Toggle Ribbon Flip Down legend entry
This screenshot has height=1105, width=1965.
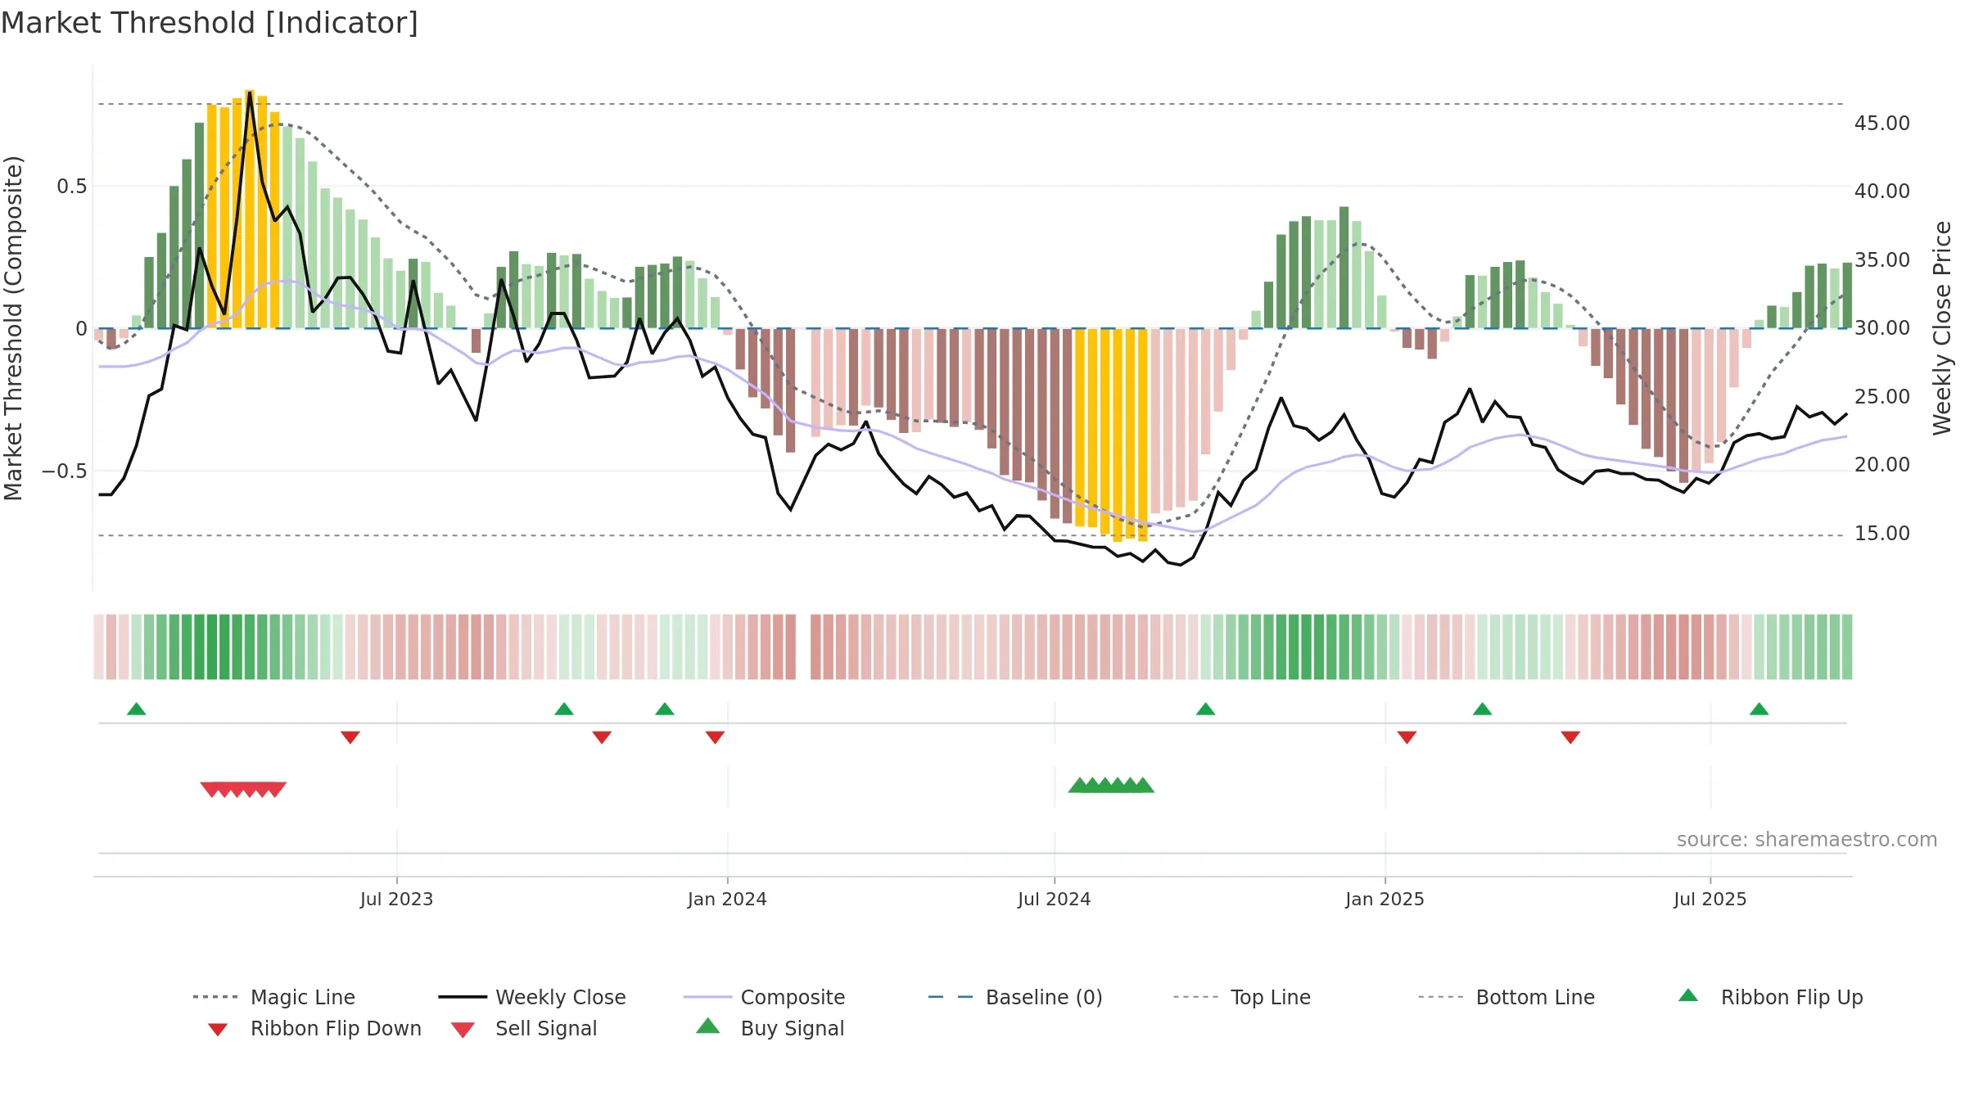tap(314, 1028)
